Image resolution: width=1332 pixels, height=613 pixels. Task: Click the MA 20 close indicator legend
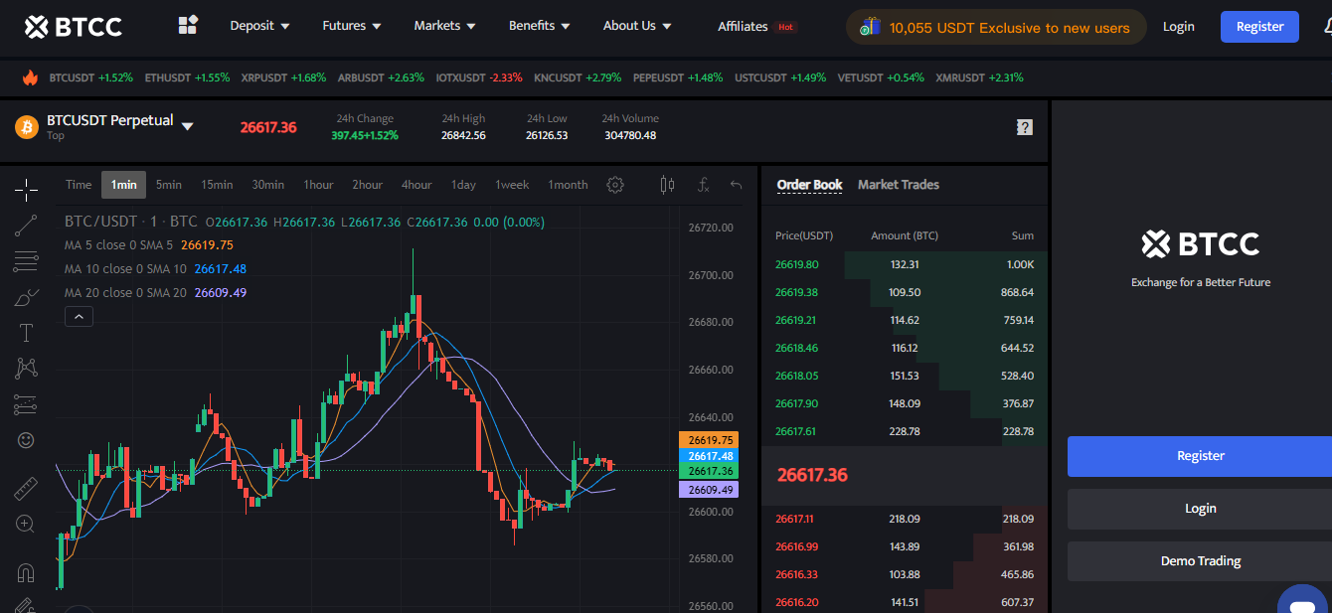tap(155, 292)
